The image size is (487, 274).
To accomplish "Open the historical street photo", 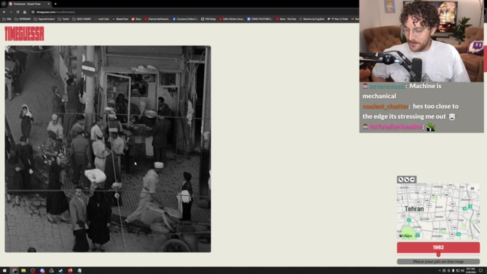I will click(x=108, y=149).
